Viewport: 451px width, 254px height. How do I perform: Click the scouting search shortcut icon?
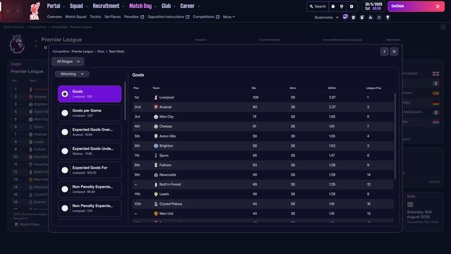click(370, 17)
